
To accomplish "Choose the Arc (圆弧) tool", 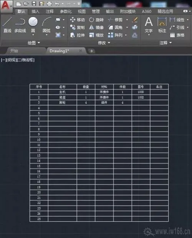I will tap(46, 26).
